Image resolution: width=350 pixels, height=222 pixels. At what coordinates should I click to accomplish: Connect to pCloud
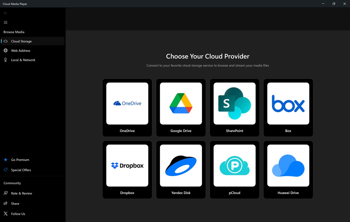[234, 170]
